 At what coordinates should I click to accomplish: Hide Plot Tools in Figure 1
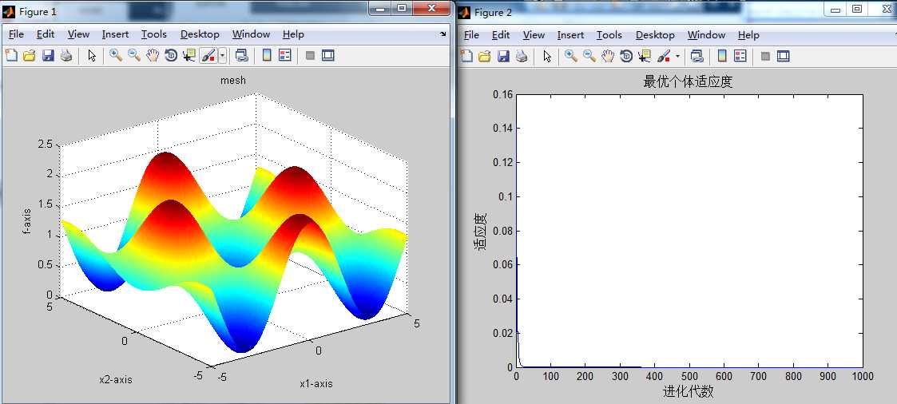[310, 55]
